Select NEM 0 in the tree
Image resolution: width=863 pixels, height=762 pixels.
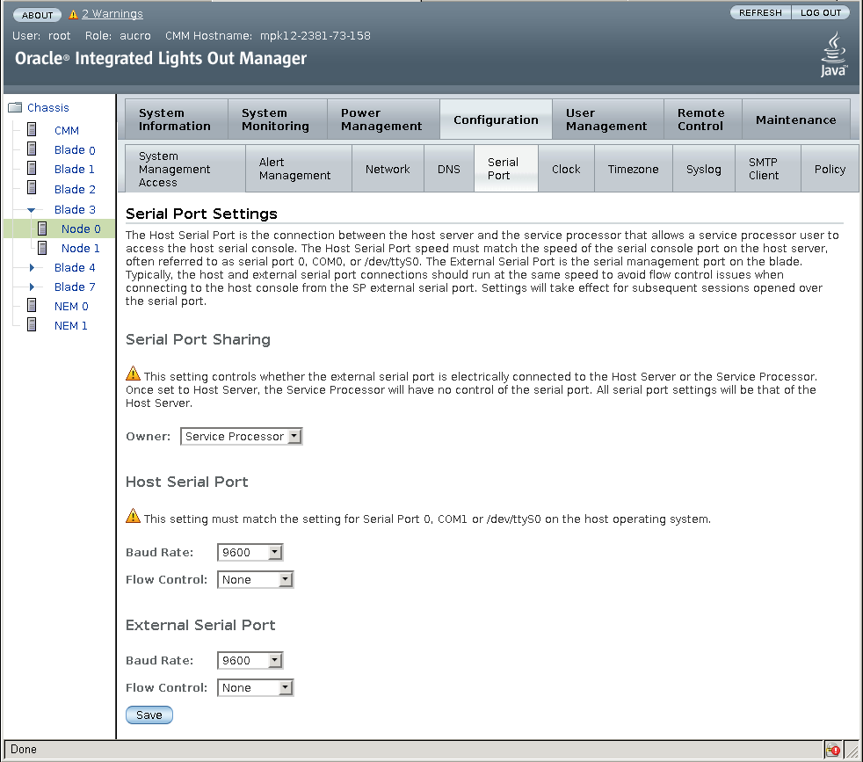click(x=71, y=306)
